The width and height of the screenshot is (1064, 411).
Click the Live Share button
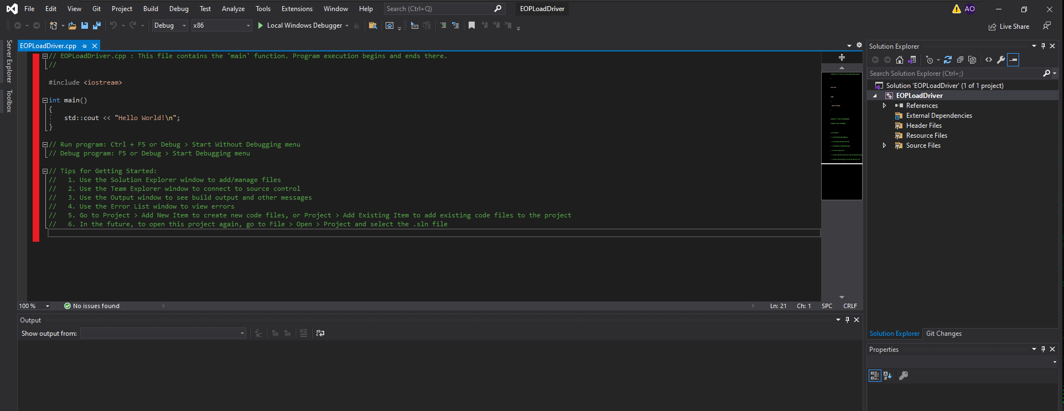pos(1009,27)
